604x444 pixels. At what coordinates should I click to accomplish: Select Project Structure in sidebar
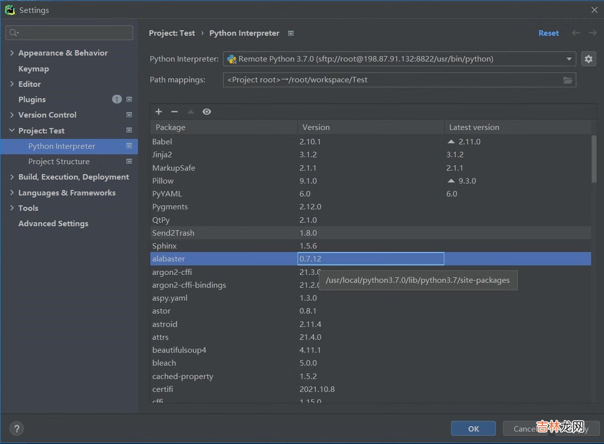[59, 162]
